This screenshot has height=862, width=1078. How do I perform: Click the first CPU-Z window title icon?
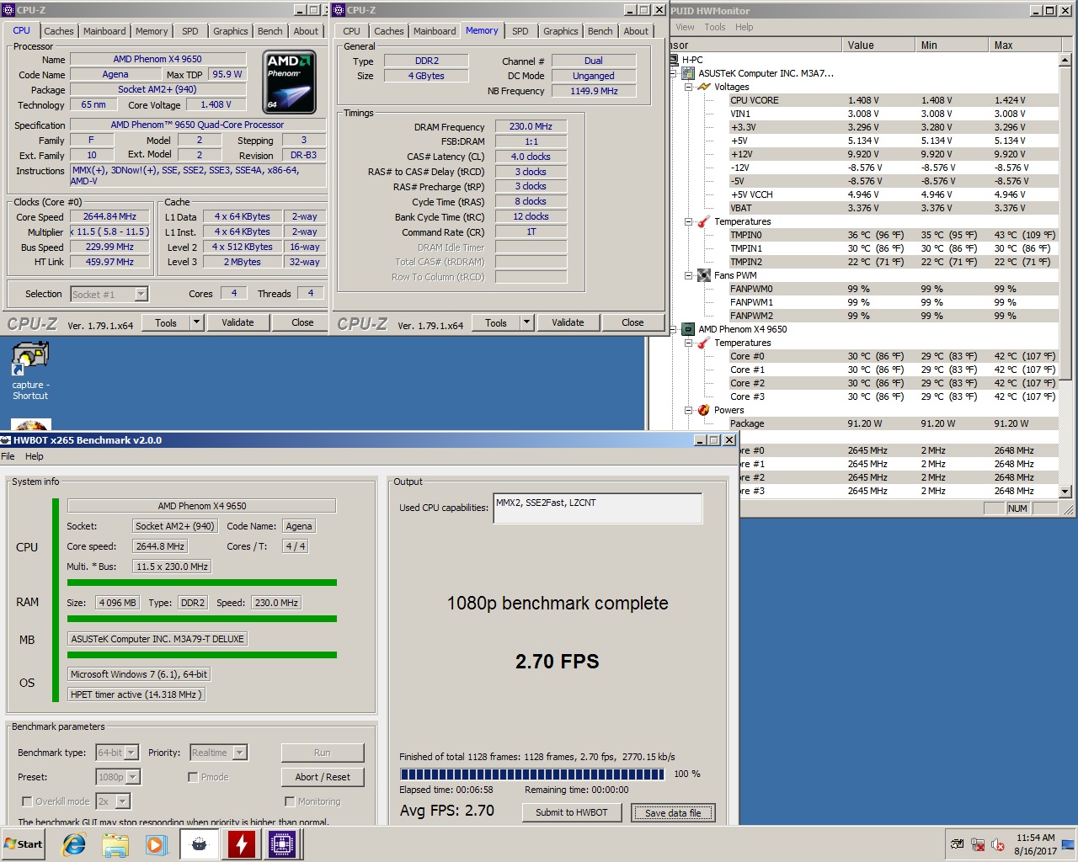click(8, 10)
